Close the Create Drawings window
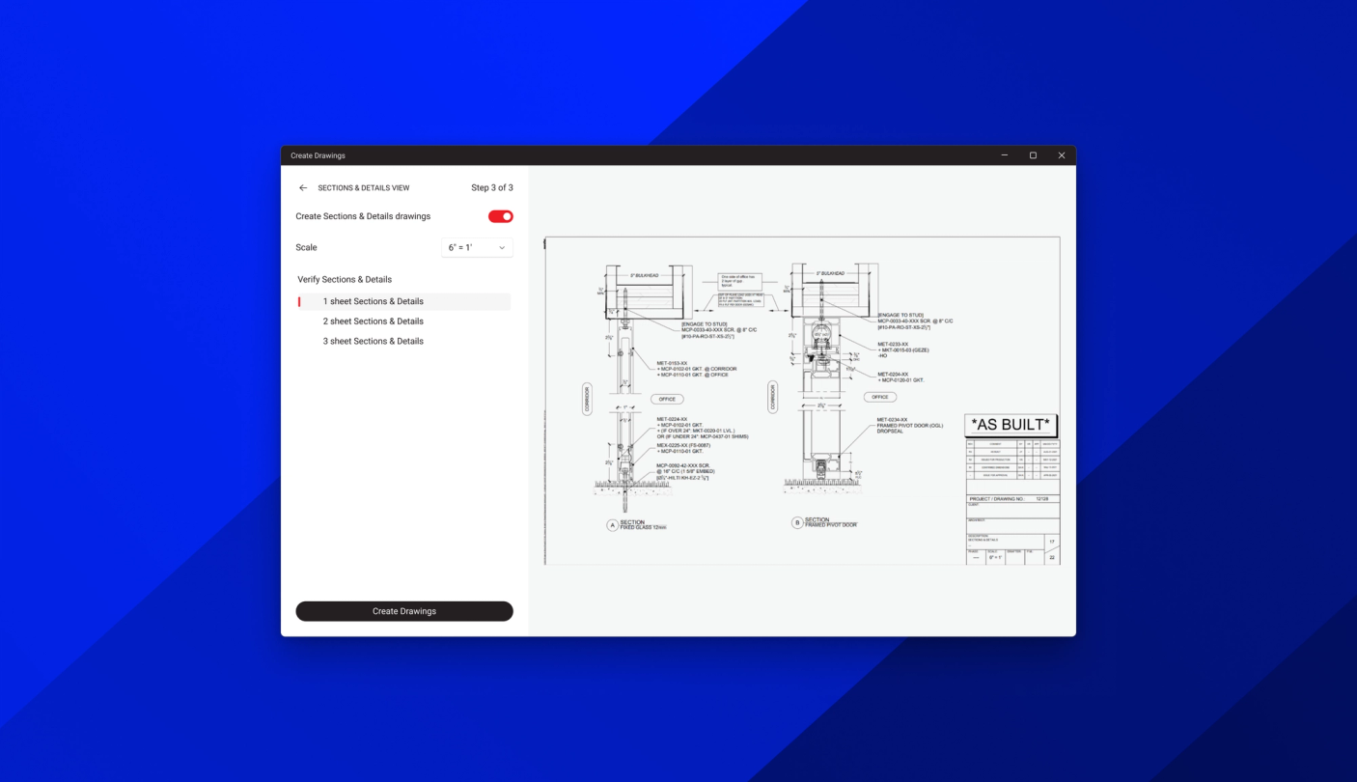This screenshot has height=782, width=1357. click(x=1062, y=155)
